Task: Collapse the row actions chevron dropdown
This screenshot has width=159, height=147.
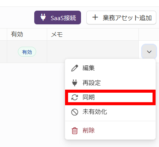Action: tap(149, 52)
